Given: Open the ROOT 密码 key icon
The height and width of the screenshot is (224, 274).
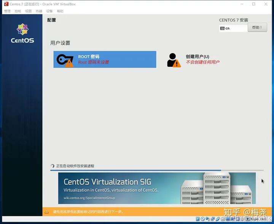Looking at the screenshot, I should pyautogui.click(x=65, y=60).
